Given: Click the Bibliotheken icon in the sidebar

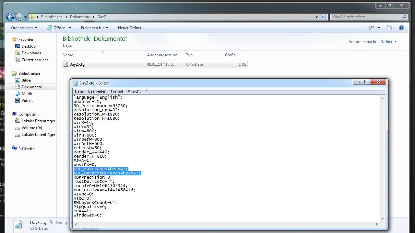Looking at the screenshot, I should click(14, 73).
